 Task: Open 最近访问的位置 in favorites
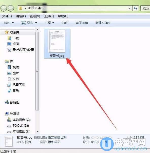23,50
